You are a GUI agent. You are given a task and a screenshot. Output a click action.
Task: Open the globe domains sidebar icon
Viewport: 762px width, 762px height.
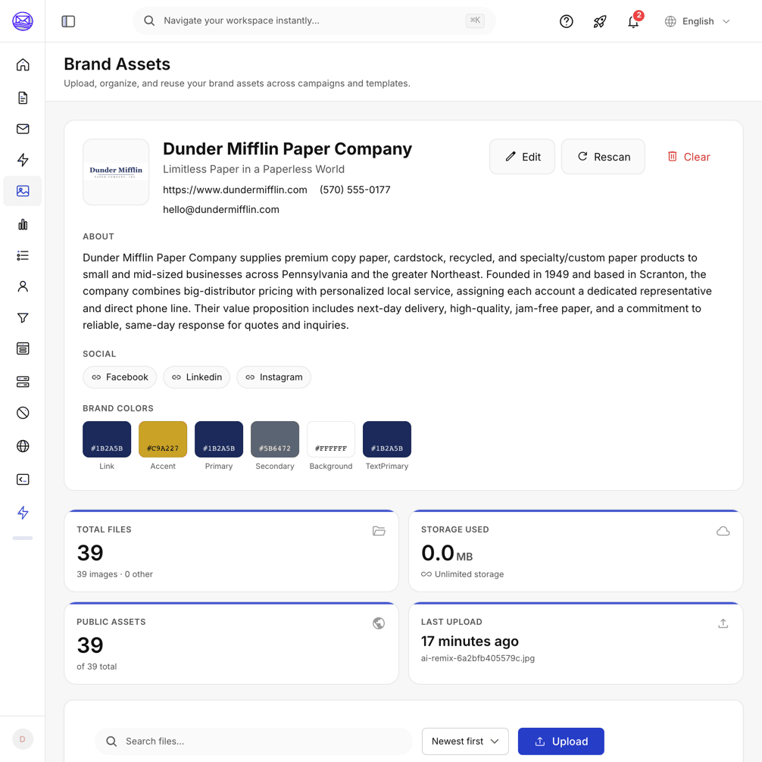click(23, 446)
